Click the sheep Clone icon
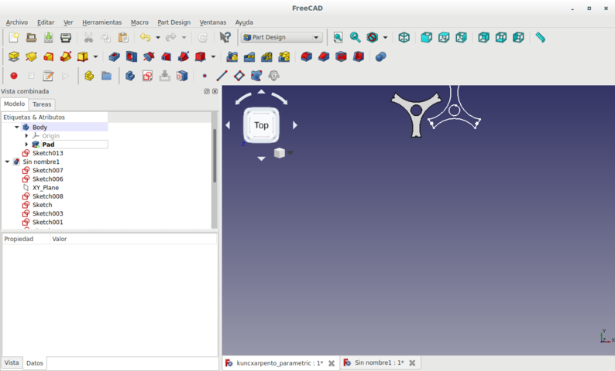 coord(273,76)
